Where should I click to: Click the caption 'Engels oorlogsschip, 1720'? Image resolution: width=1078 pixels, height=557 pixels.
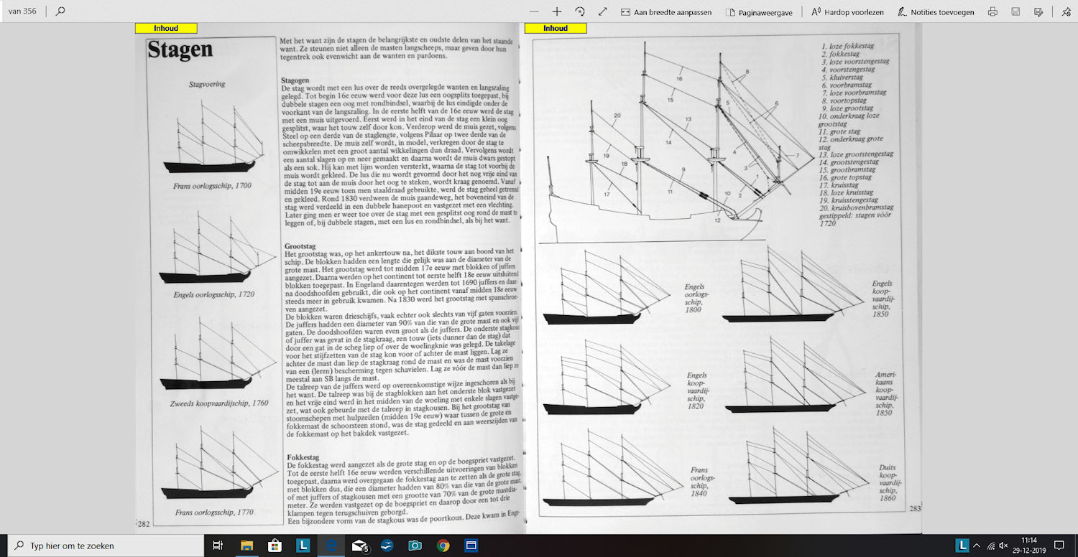213,294
